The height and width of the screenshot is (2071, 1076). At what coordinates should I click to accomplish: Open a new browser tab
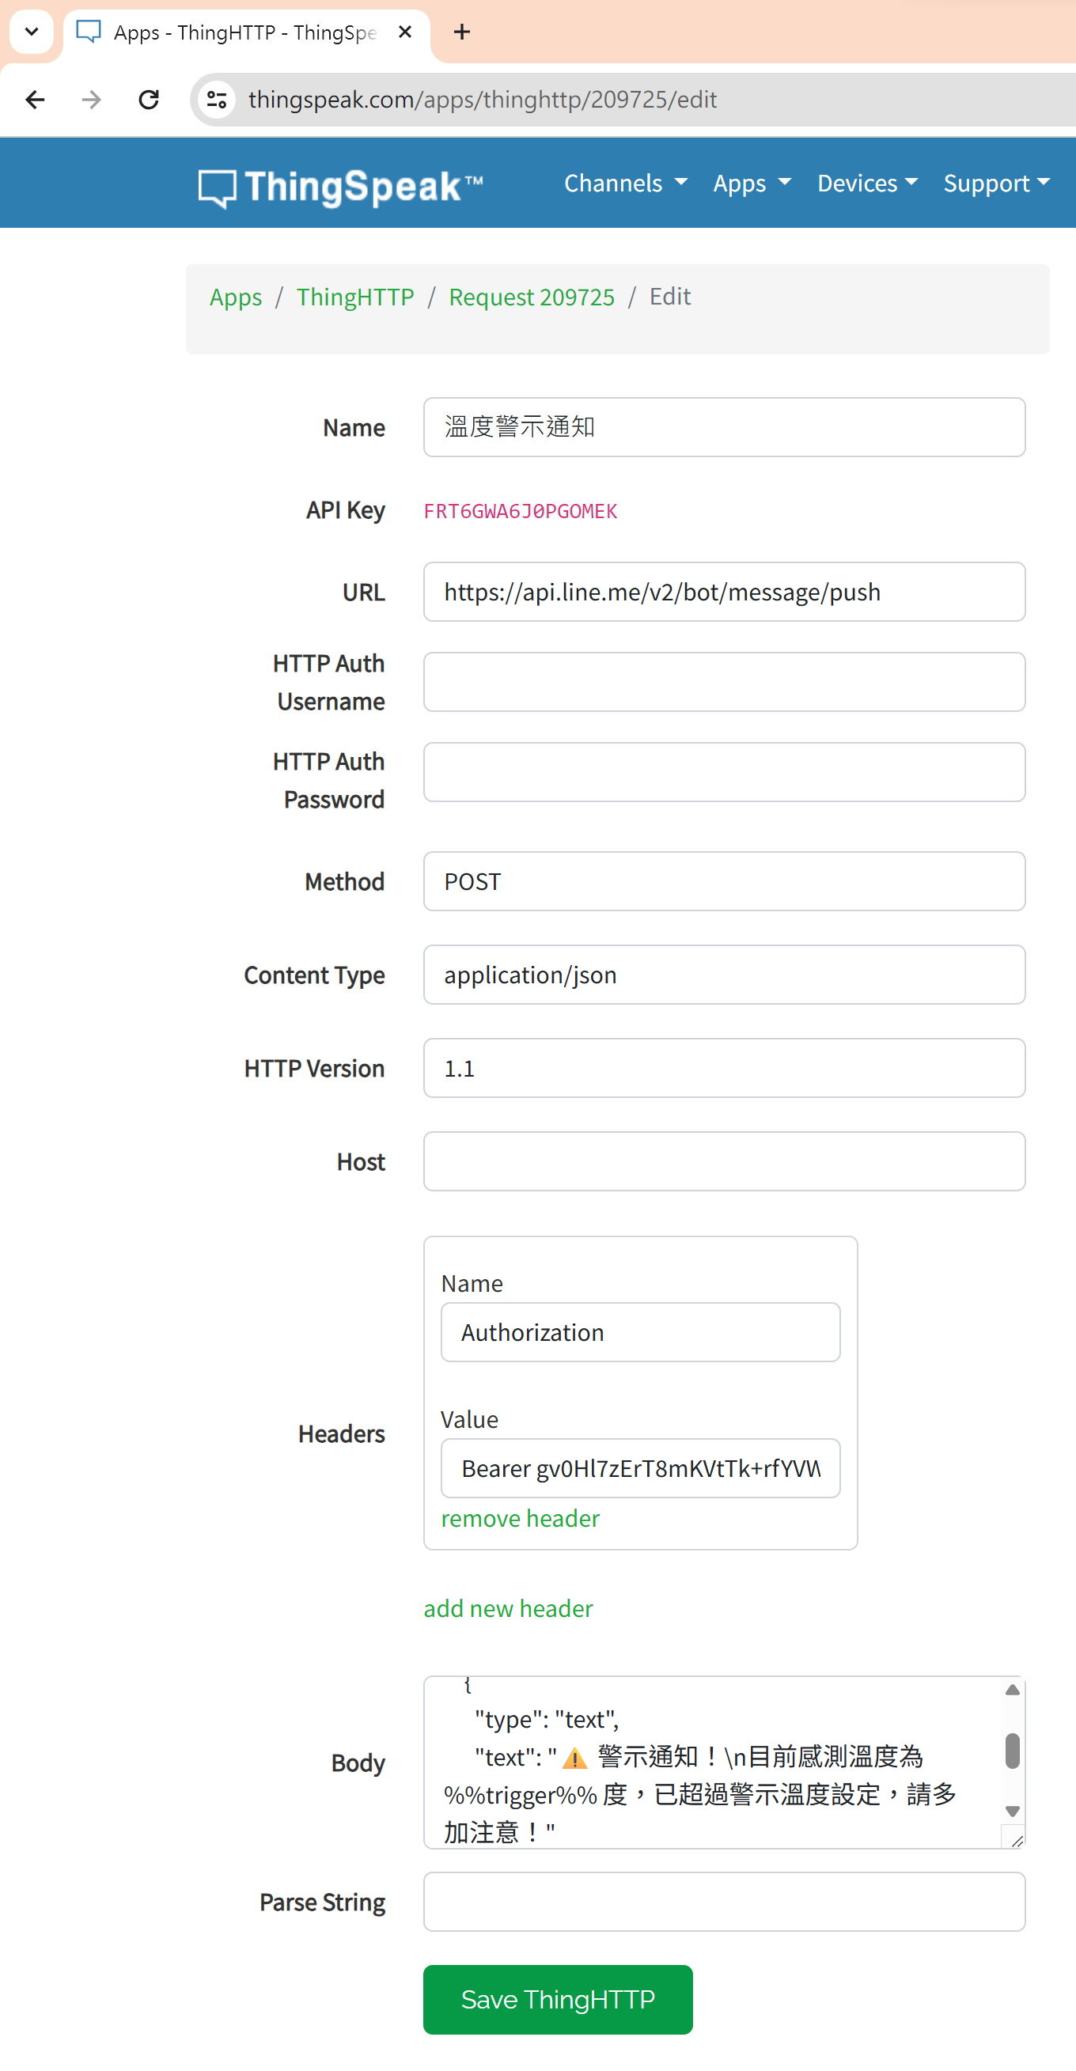pyautogui.click(x=461, y=32)
